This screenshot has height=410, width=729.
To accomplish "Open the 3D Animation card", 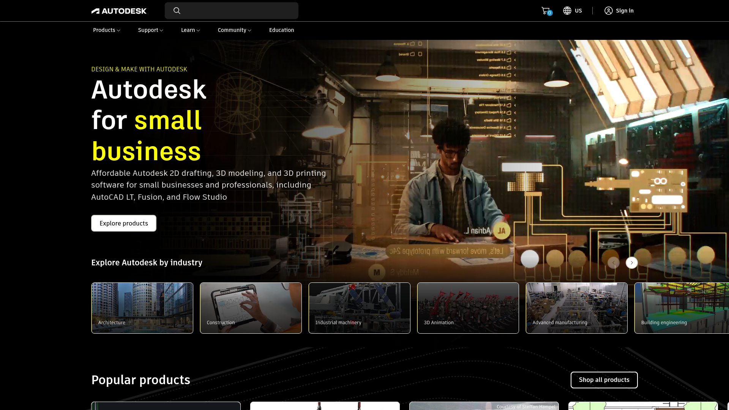I will (x=468, y=308).
